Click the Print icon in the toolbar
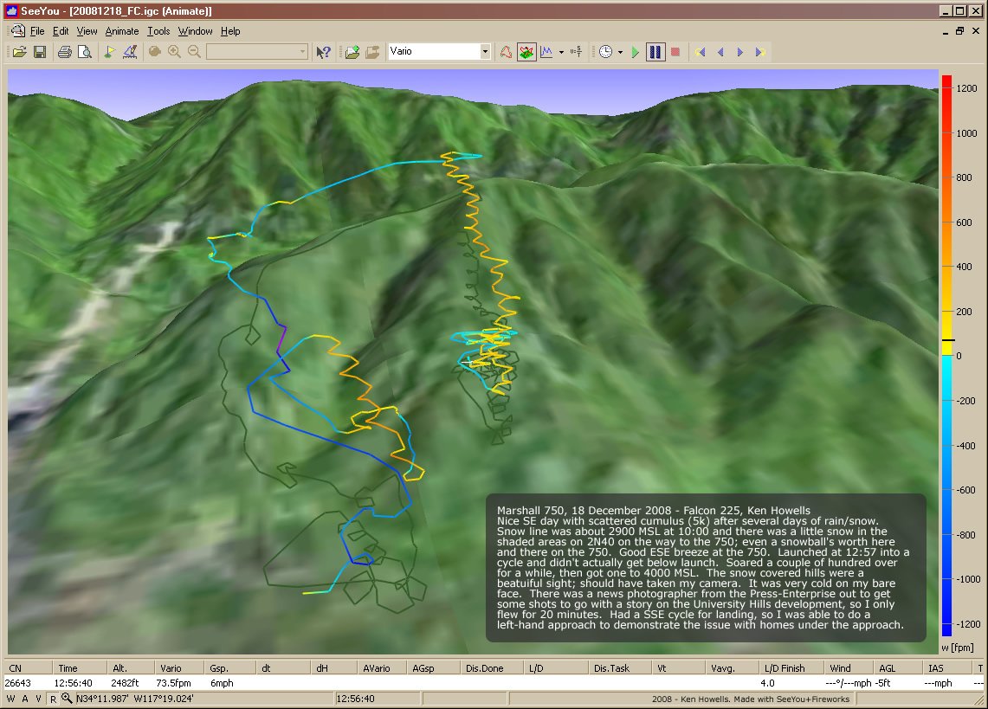988x709 pixels. [x=65, y=52]
